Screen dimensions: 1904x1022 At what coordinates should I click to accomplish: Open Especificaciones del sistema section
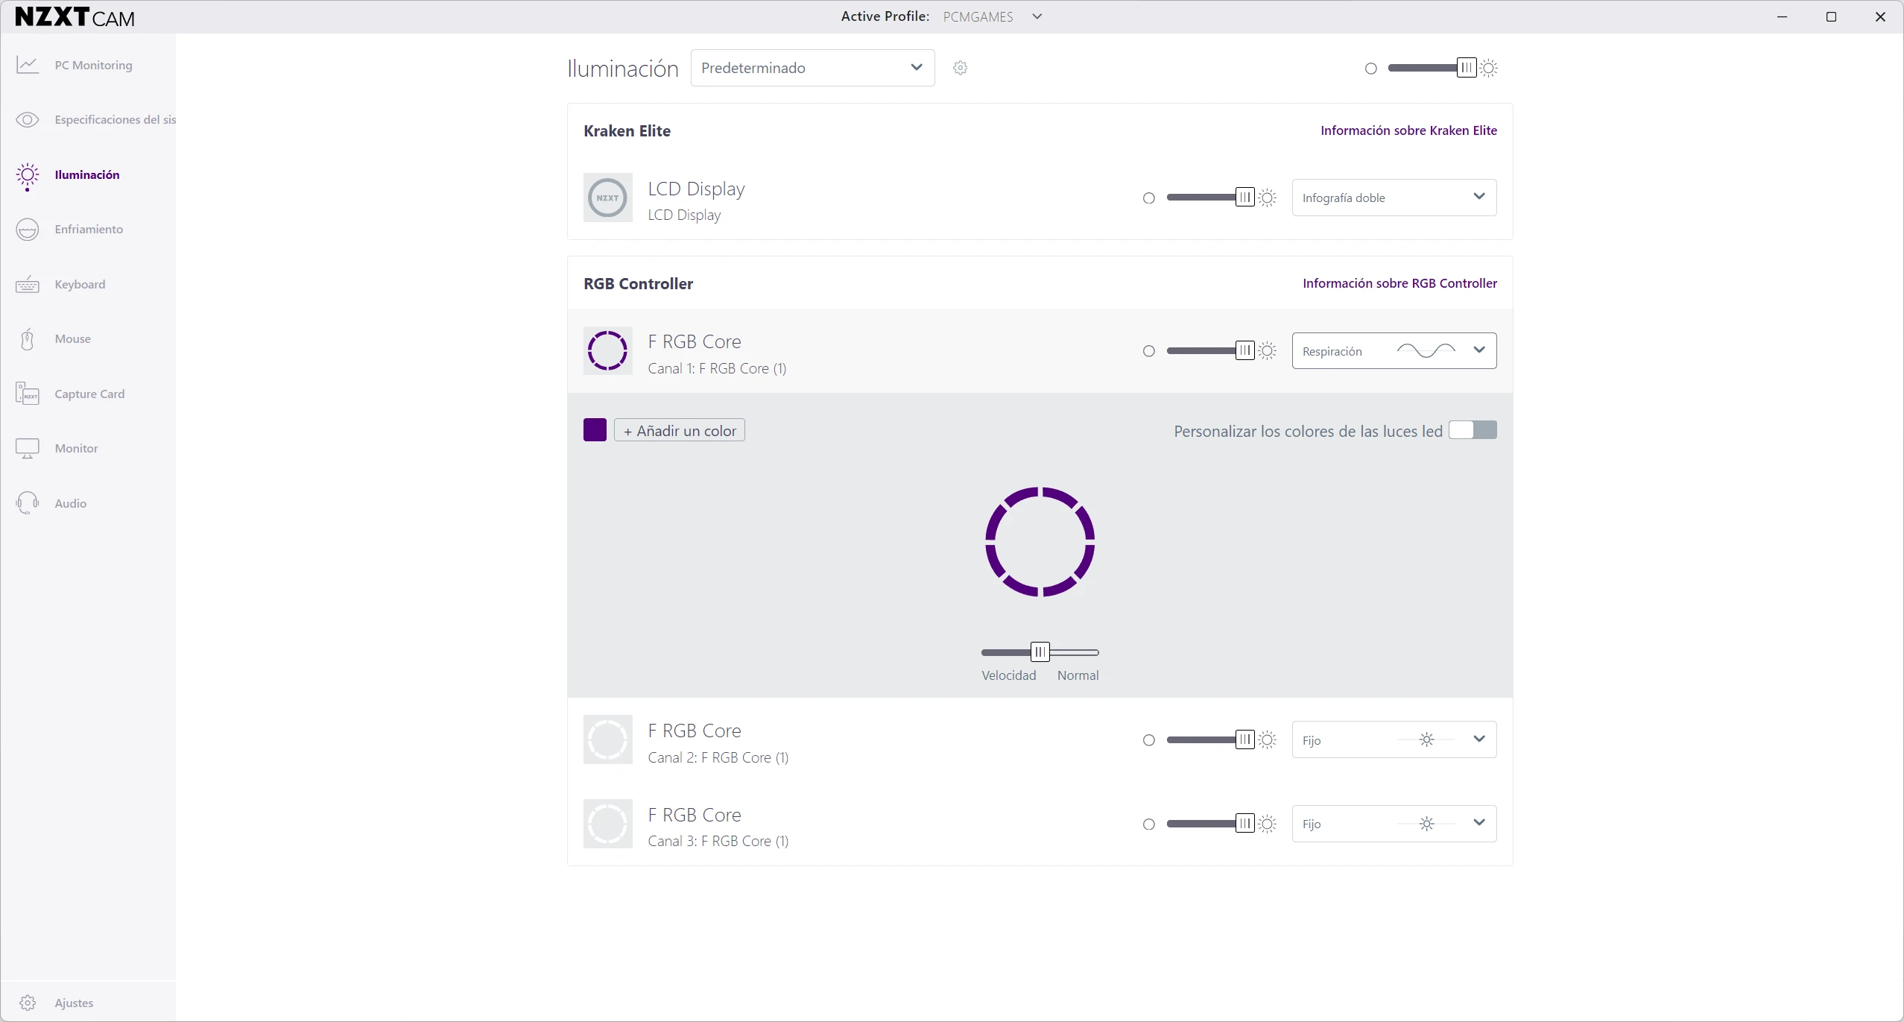click(x=116, y=120)
